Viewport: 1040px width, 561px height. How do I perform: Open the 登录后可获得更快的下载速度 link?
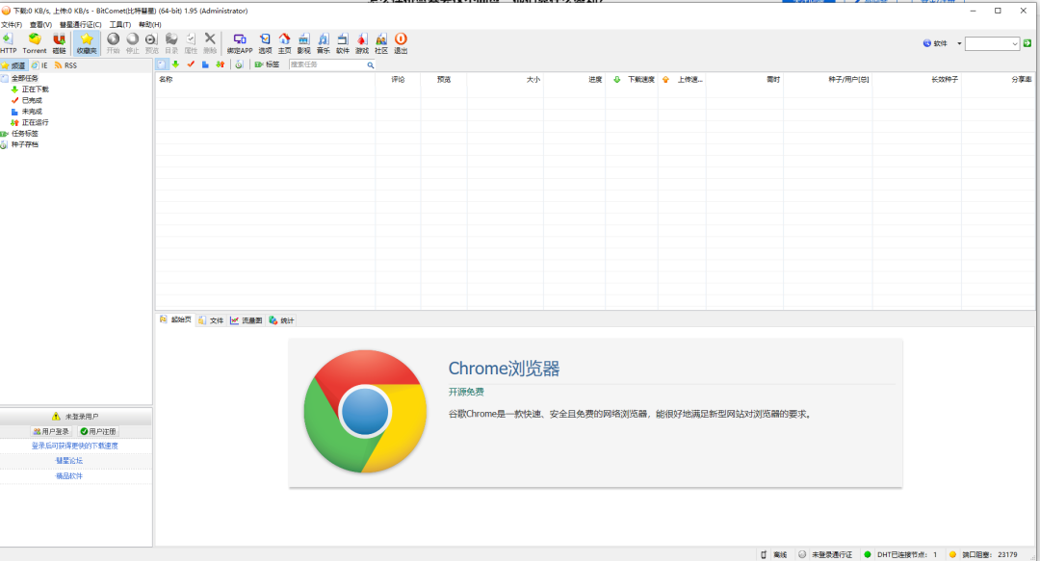[75, 446]
